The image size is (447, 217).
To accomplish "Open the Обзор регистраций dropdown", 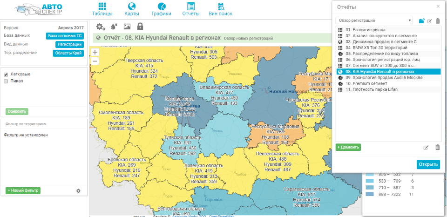I will point(374,20).
